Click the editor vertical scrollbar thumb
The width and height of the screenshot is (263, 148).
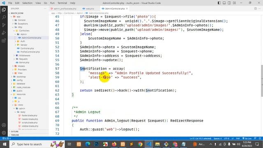tap(262, 81)
